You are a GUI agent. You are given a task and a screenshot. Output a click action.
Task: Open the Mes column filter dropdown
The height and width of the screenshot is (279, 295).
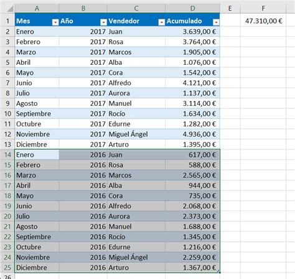(x=55, y=22)
